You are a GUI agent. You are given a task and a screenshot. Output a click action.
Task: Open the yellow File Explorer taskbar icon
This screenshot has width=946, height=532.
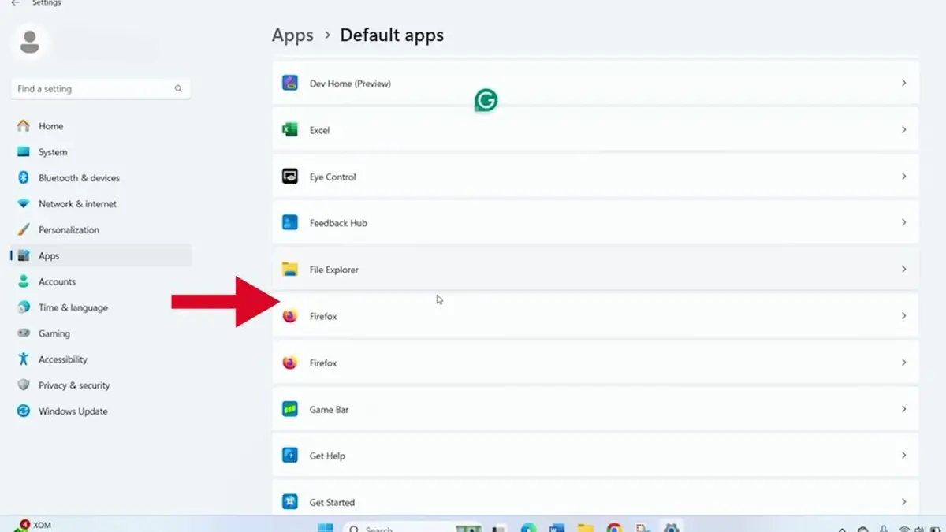[x=586, y=527]
